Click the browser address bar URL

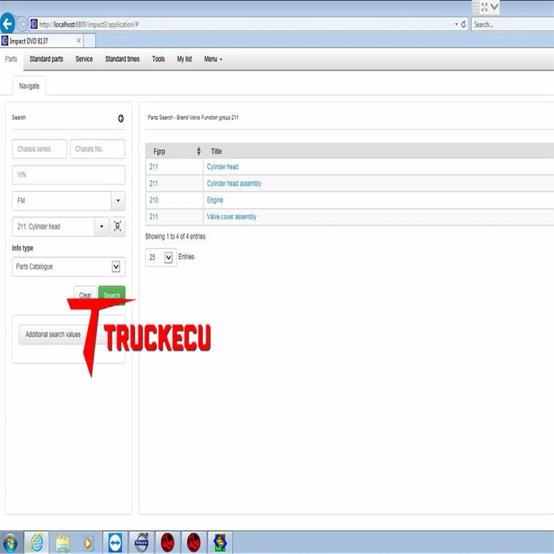click(x=89, y=24)
